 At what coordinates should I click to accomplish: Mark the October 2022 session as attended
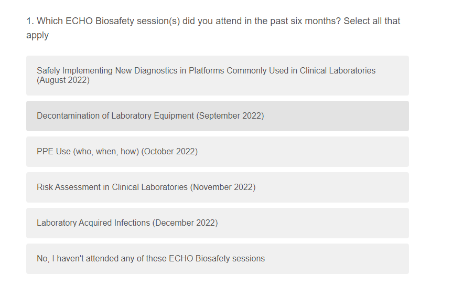click(x=217, y=152)
